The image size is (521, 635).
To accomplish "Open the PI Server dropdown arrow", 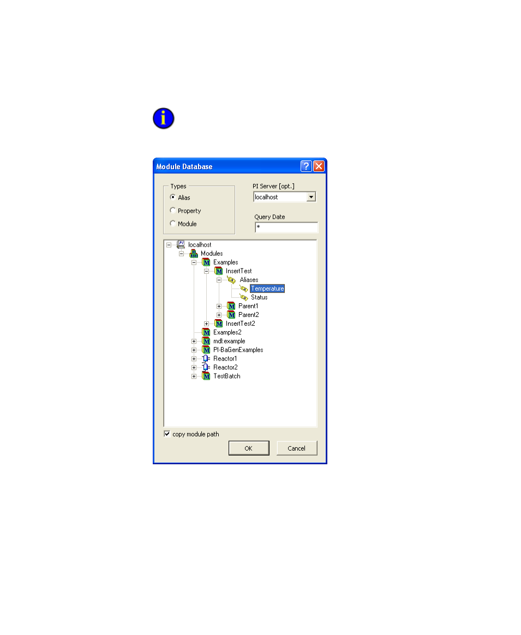I will (311, 197).
